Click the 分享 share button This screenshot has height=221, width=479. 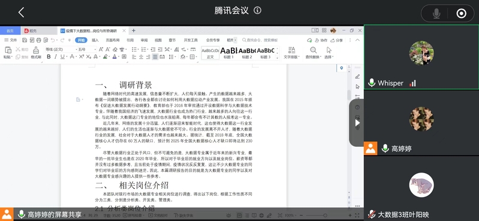tap(337, 40)
